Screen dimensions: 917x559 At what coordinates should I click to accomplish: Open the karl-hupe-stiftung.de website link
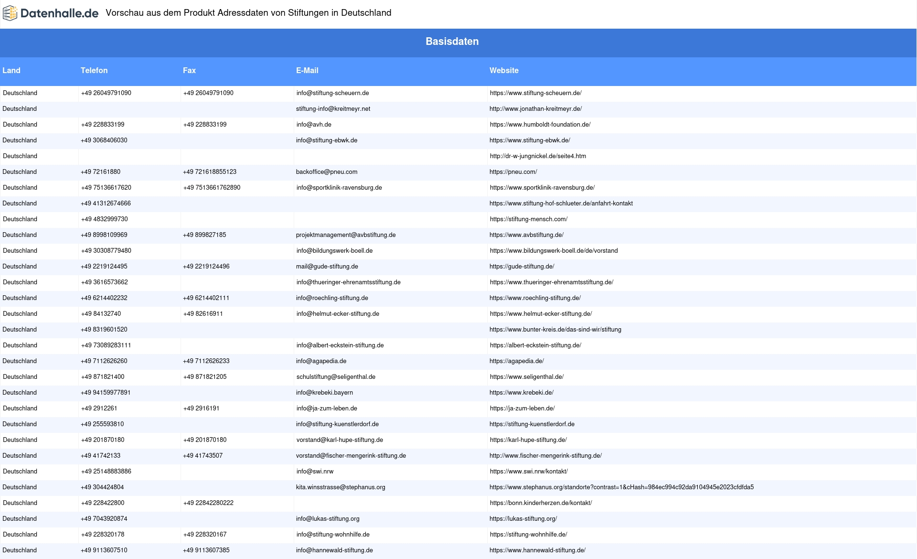[528, 440]
